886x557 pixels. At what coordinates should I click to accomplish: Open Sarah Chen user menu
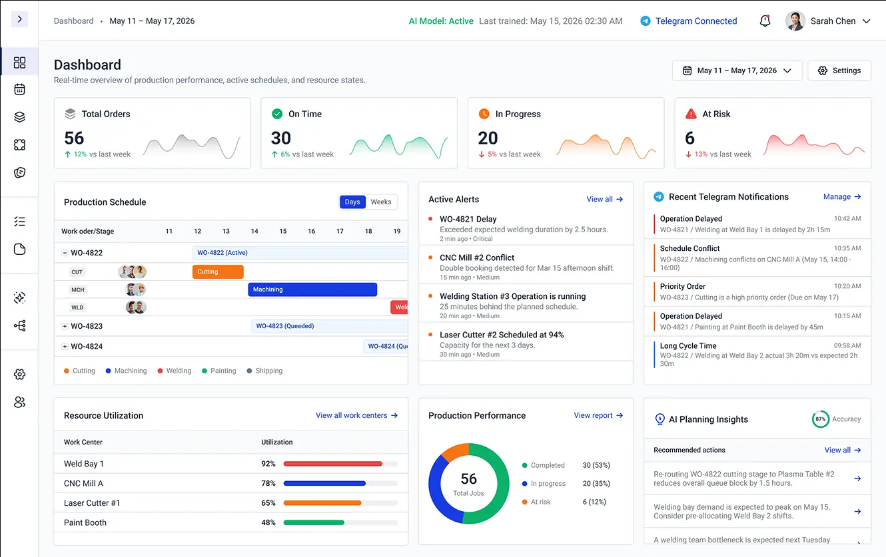pyautogui.click(x=828, y=21)
